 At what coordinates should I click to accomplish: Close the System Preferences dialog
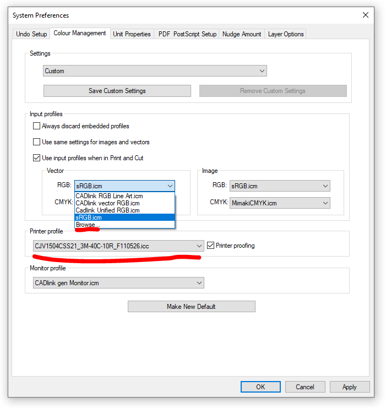[x=366, y=15]
